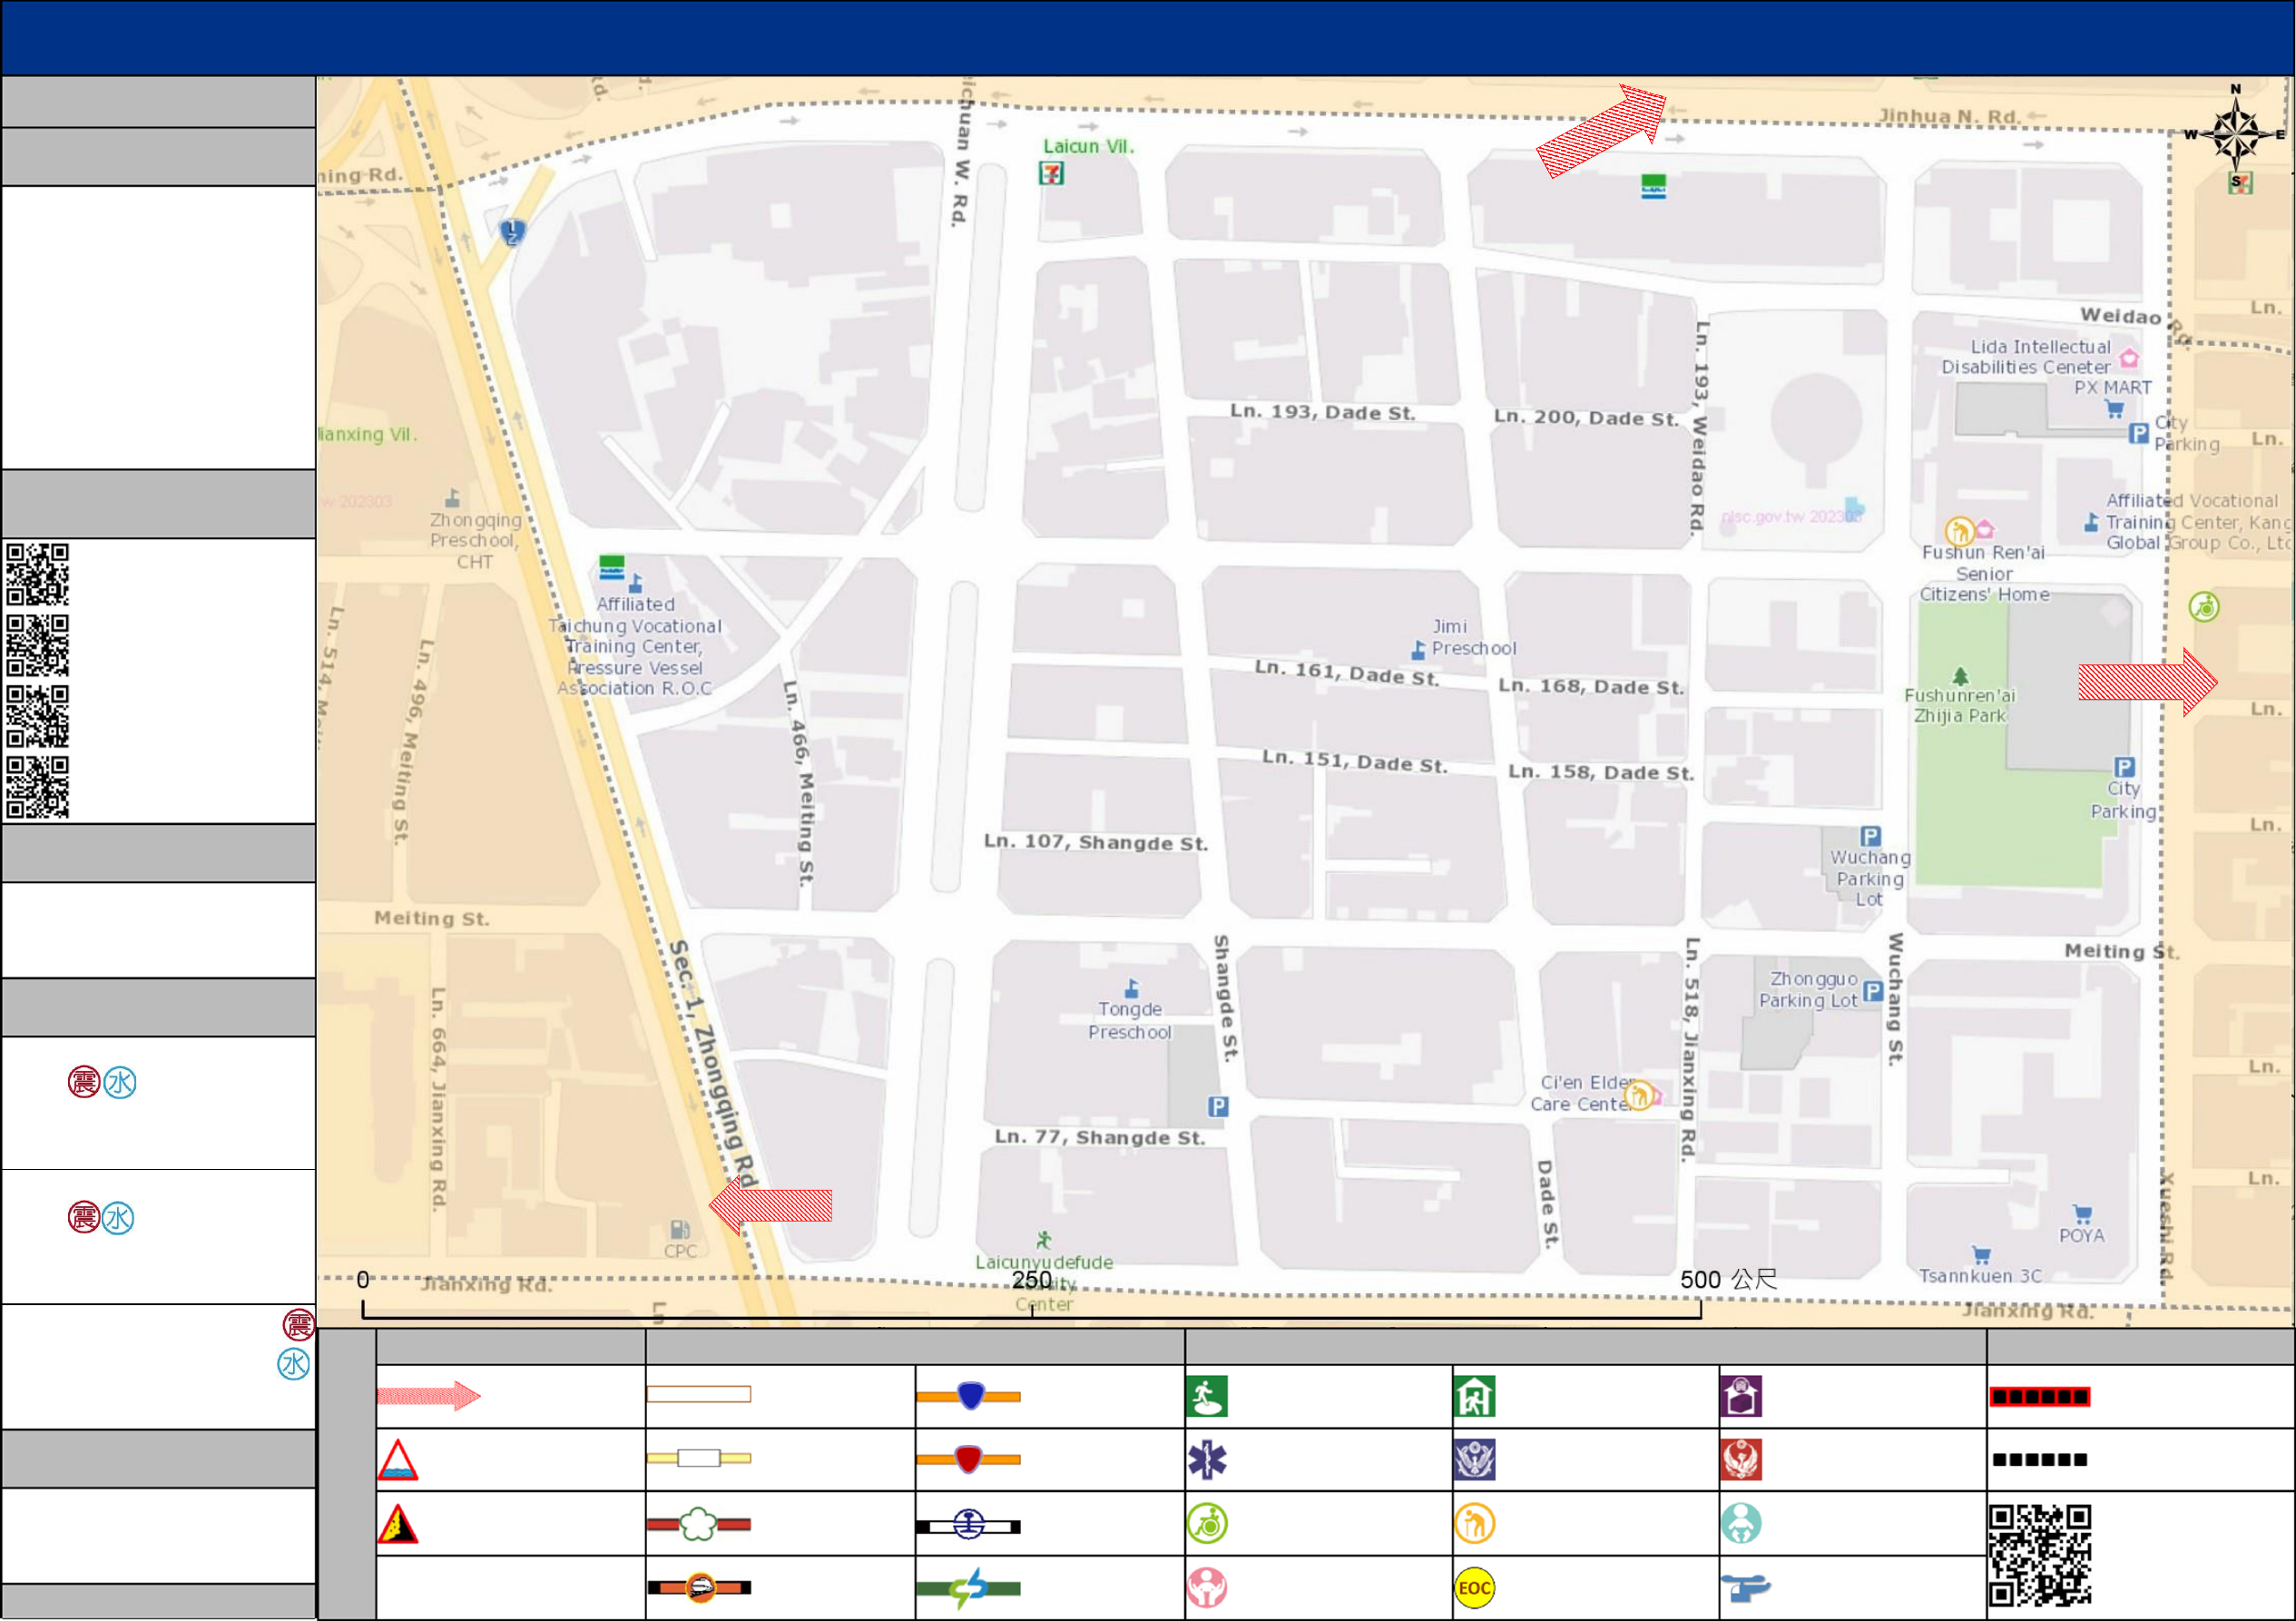The height and width of the screenshot is (1621, 2296).
Task: Select the PX MART shopping cart icon
Action: pyautogui.click(x=2114, y=409)
